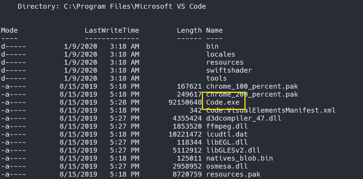Click the bin directory entry
This screenshot has width=363, height=179.
212,46
